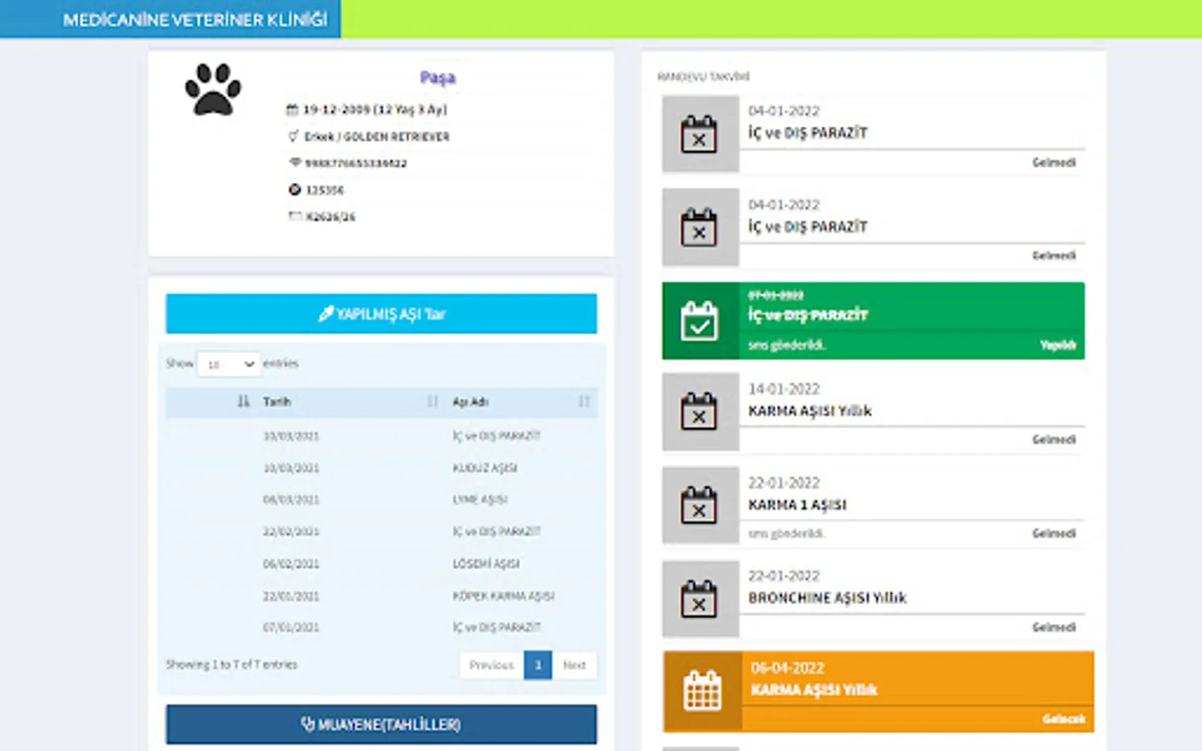Select the KUDUZ AŞISI table row

381,468
